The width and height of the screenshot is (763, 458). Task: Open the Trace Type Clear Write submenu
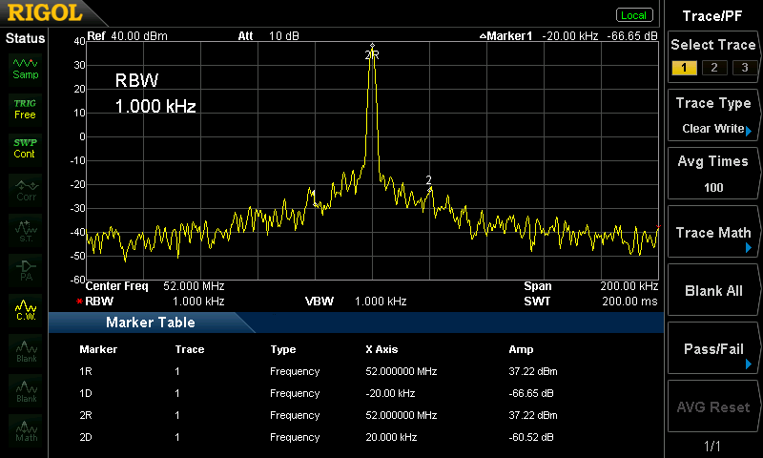713,116
